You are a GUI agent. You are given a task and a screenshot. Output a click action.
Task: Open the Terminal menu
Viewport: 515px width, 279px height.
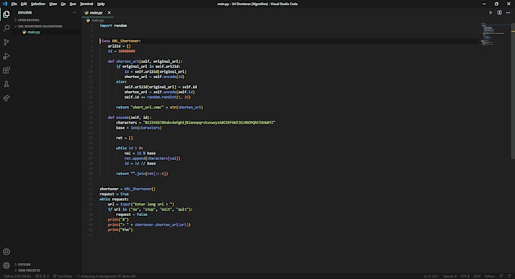86,4
